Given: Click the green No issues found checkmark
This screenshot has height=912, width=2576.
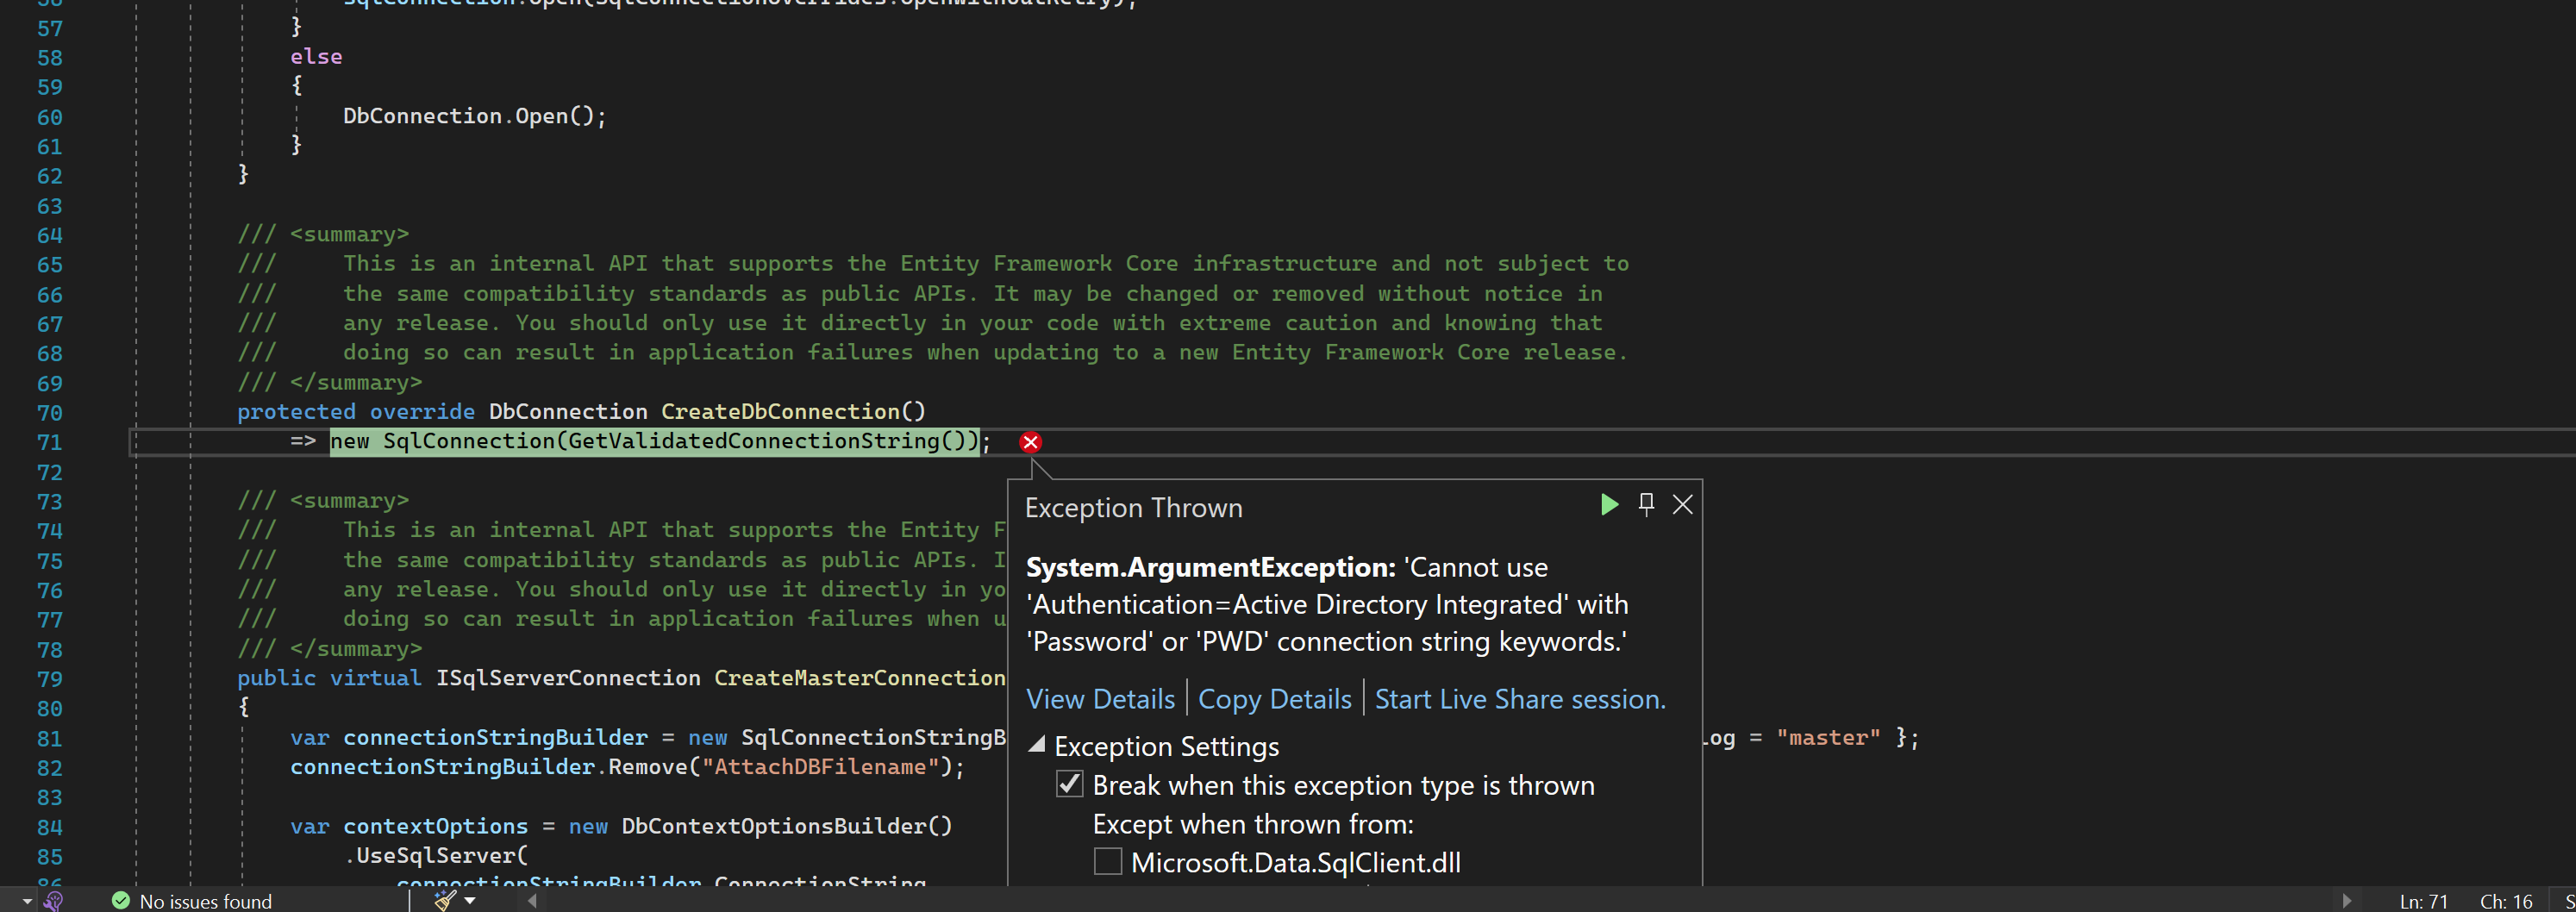Looking at the screenshot, I should tap(121, 901).
